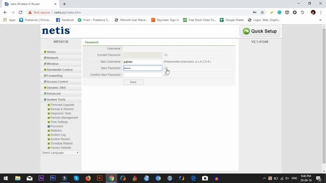Open Diagnostic Tools page
Viewport: 326px width, 183px height.
61,113
